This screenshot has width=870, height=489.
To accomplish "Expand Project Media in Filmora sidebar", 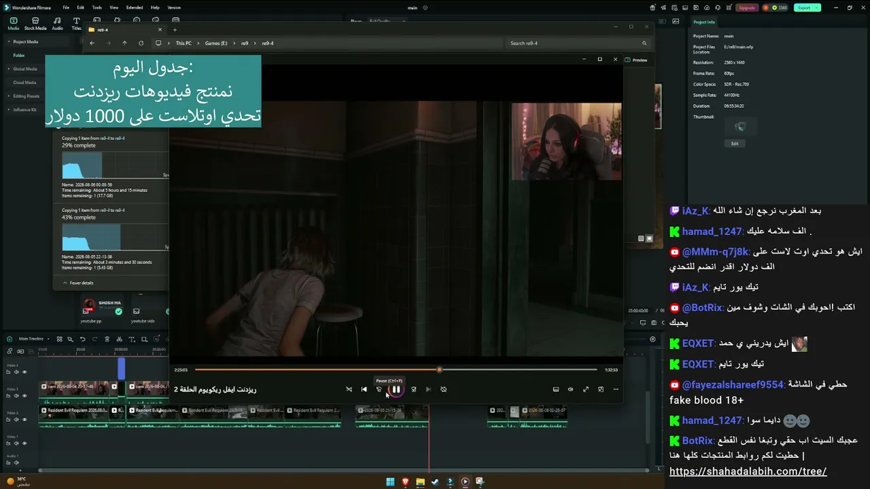I will 9,41.
